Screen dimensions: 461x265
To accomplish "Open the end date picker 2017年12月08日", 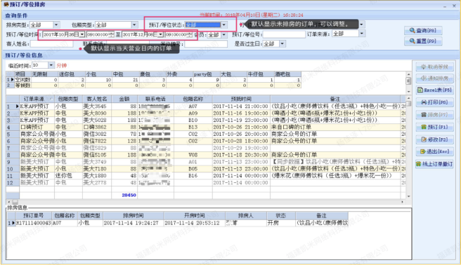I will [160, 34].
